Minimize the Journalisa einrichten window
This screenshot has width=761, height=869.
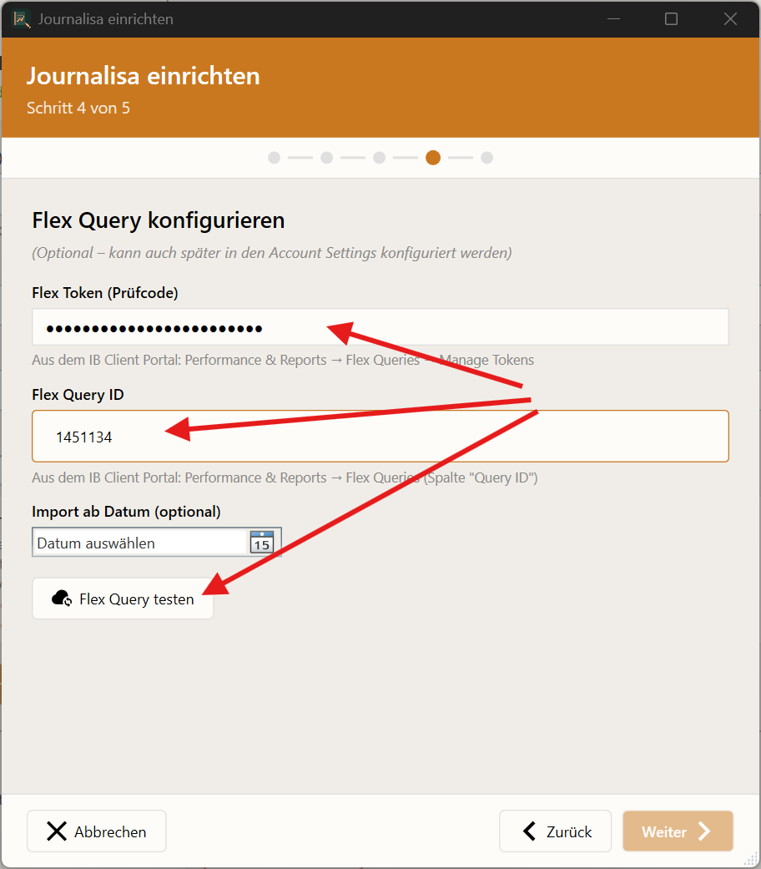point(613,19)
